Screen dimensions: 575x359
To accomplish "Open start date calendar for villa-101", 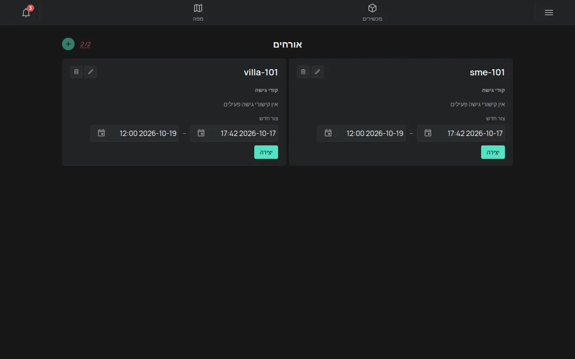I will [x=201, y=133].
